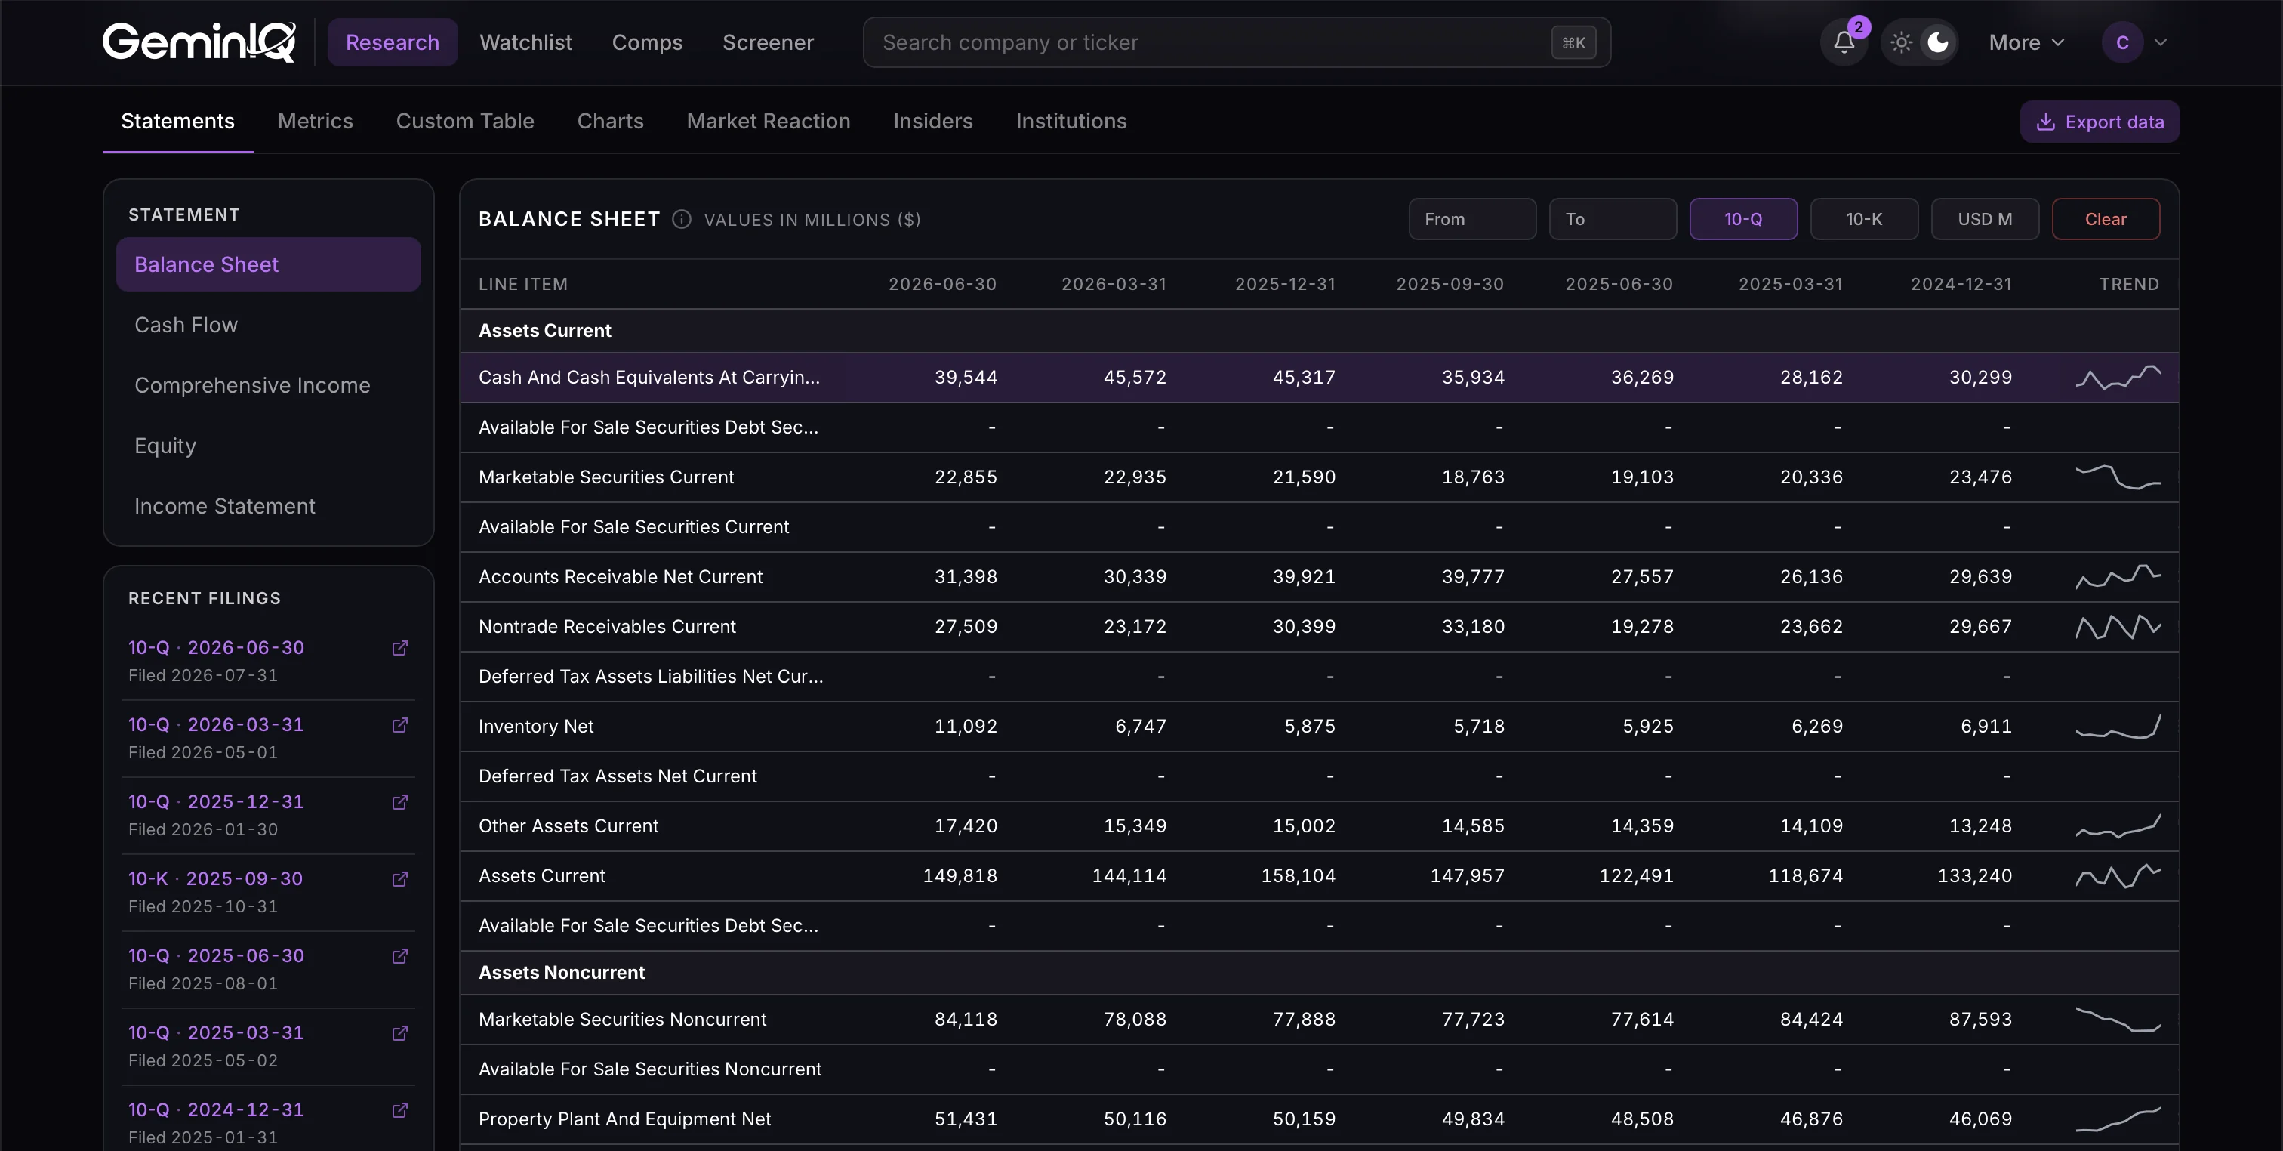Click the 2026-06-30 column header
2283x1151 pixels.
point(942,285)
